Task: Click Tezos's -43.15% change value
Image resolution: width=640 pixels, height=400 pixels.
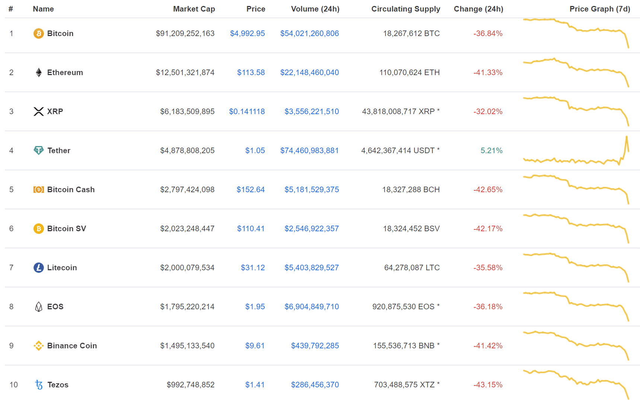Action: [488, 385]
